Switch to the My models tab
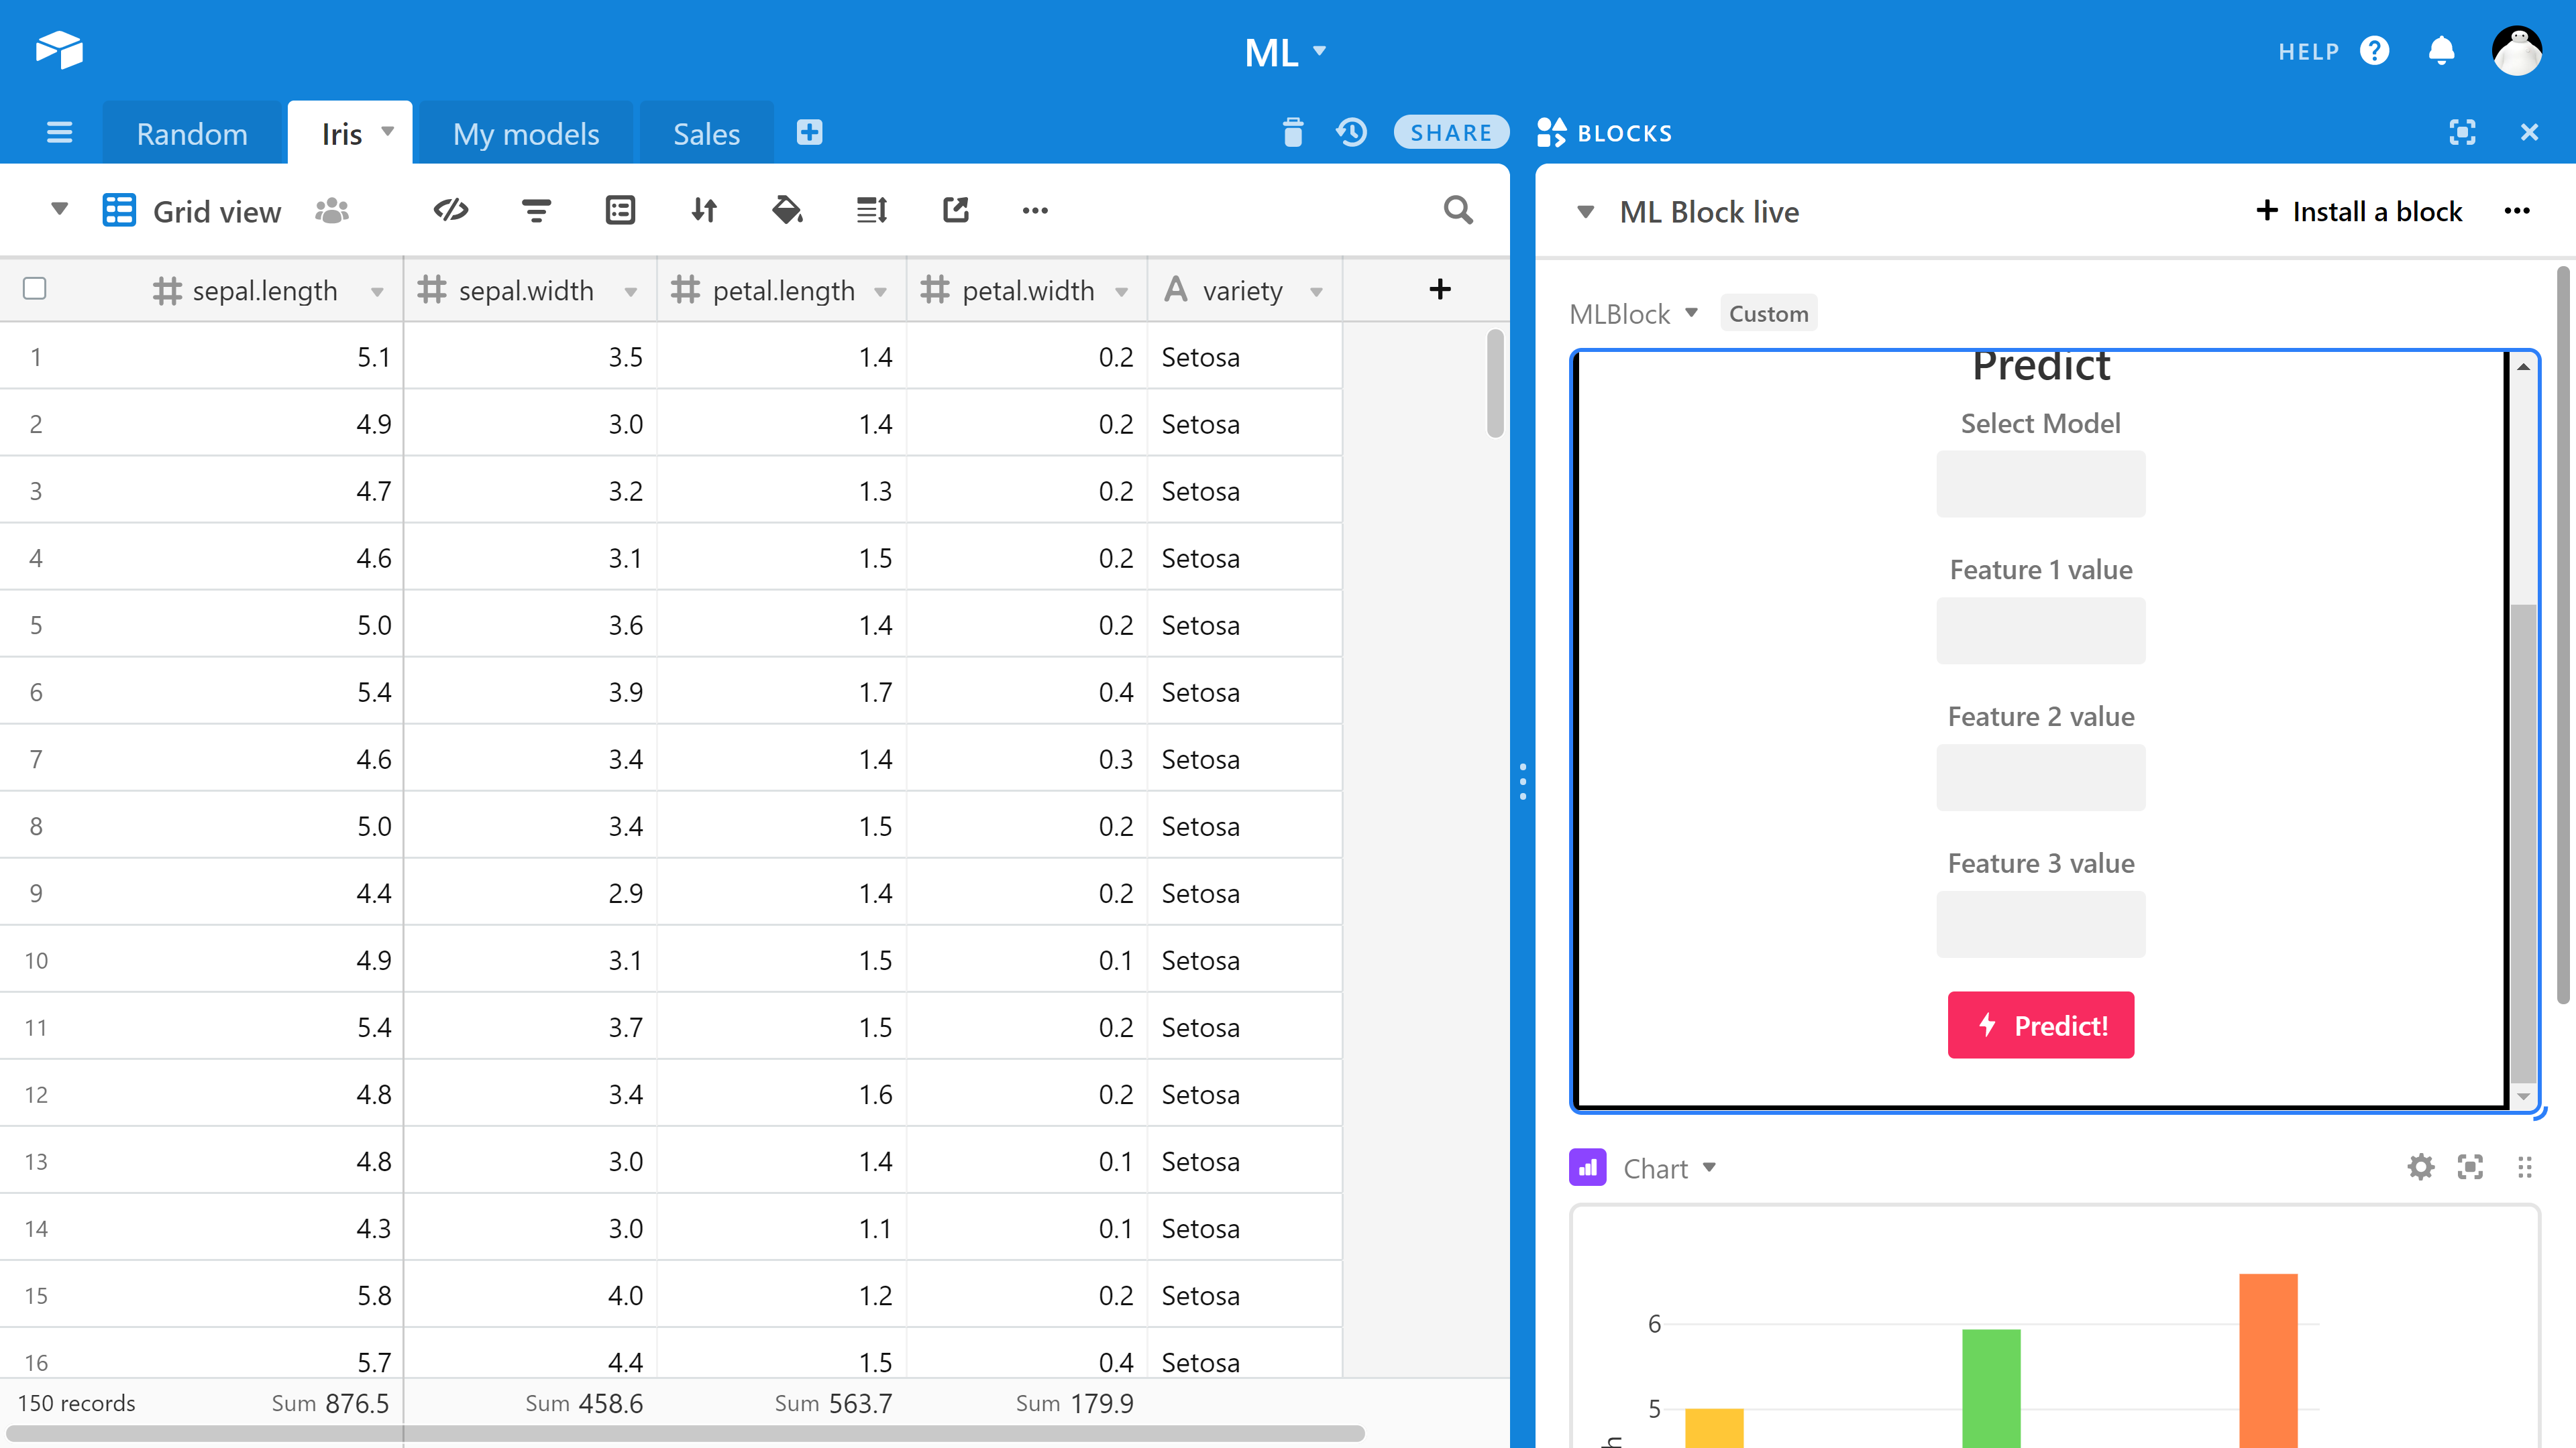The height and width of the screenshot is (1448, 2576). 525,133
